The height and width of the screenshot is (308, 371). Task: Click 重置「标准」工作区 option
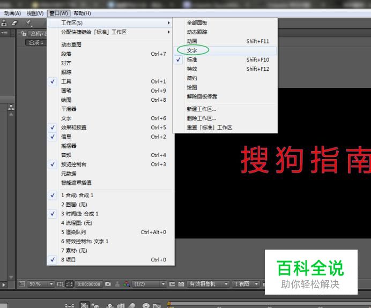point(225,127)
